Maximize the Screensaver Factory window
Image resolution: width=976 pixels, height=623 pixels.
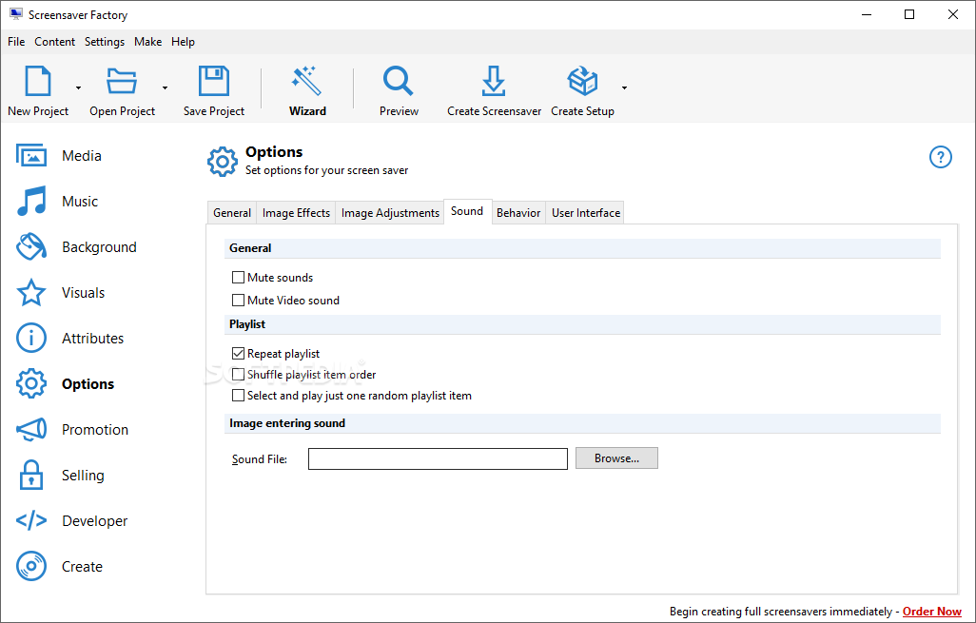909,14
